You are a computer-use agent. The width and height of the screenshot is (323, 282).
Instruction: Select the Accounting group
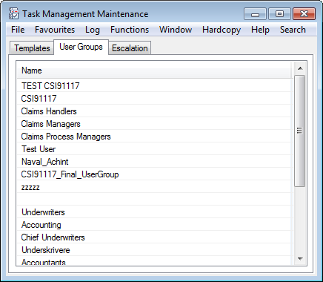tap(154, 225)
